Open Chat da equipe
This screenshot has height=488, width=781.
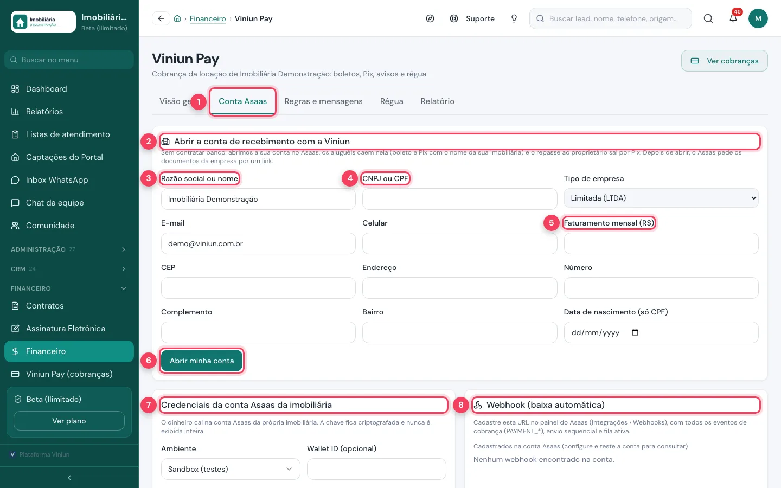(x=69, y=203)
